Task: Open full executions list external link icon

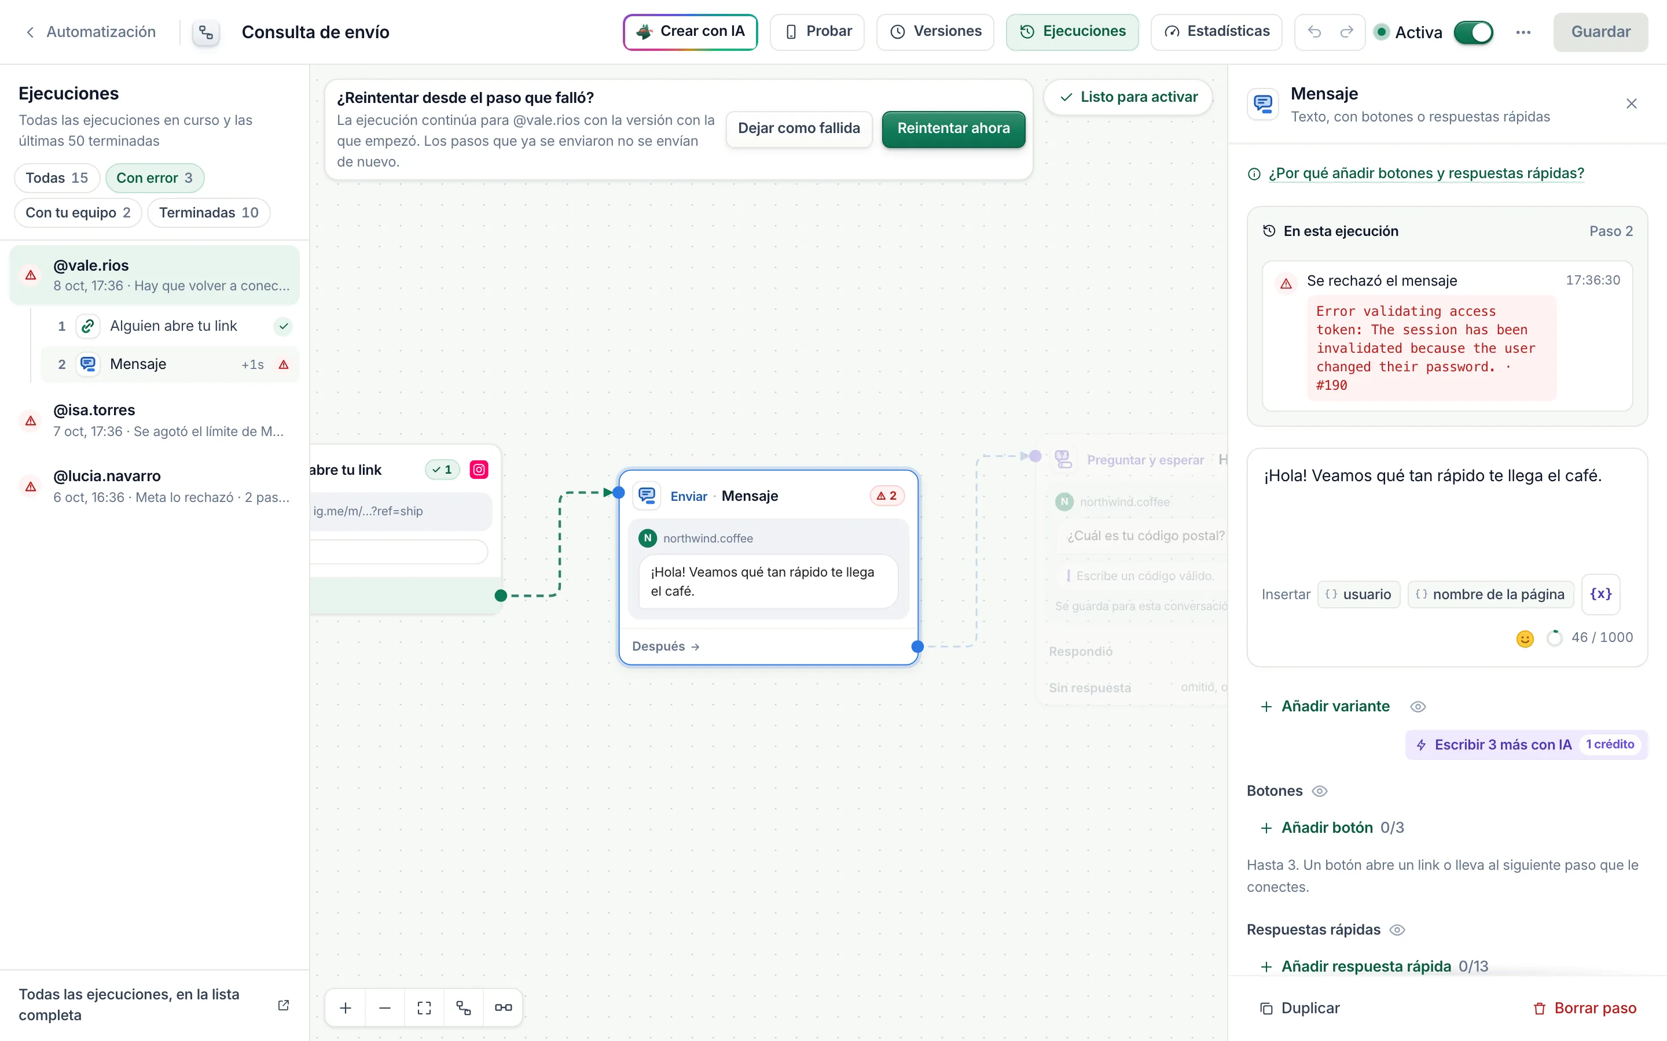Action: [283, 1005]
